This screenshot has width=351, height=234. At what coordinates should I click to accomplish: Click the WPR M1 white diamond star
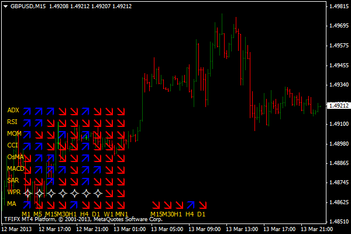coord(27,193)
